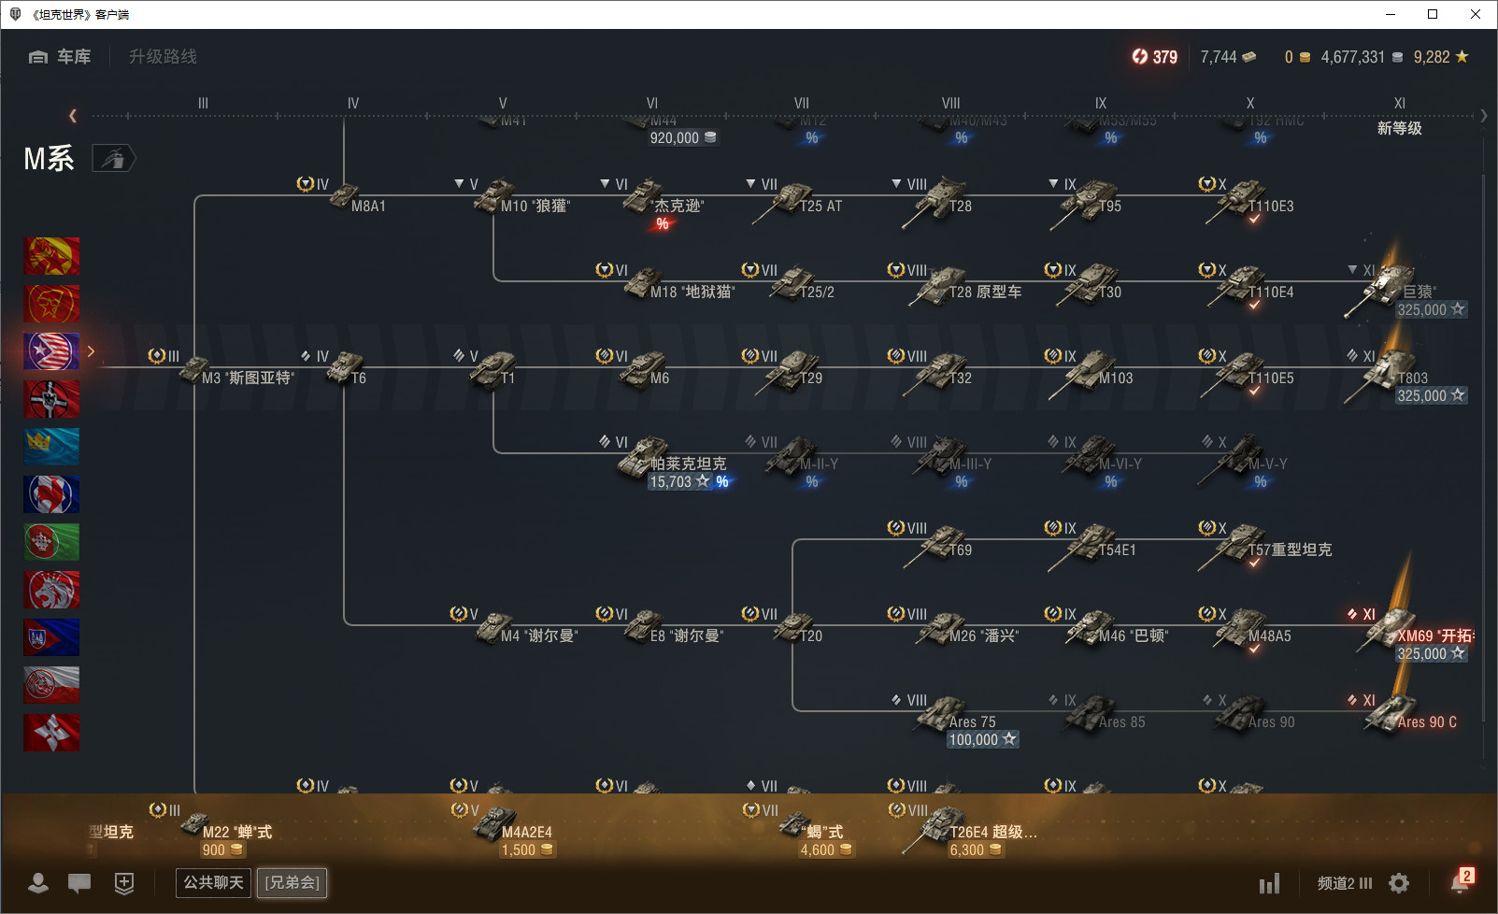
Task: Select the T25 AT tank icon
Action: point(783,201)
